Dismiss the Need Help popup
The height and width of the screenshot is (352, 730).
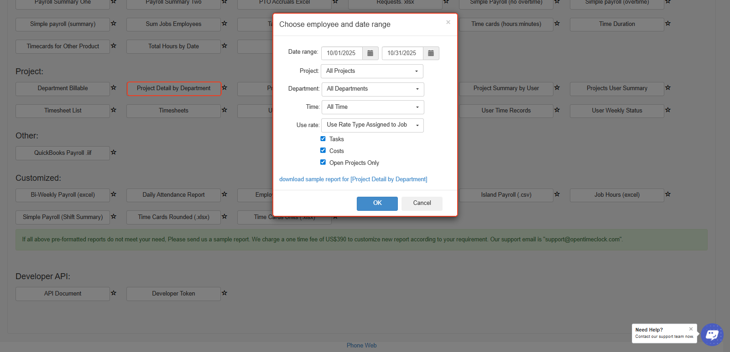point(691,329)
